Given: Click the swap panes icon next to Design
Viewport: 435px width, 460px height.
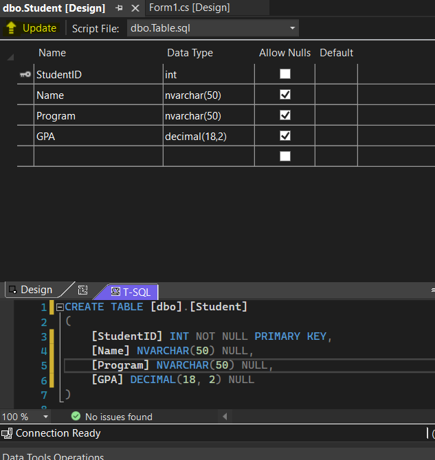Looking at the screenshot, I should pyautogui.click(x=83, y=290).
